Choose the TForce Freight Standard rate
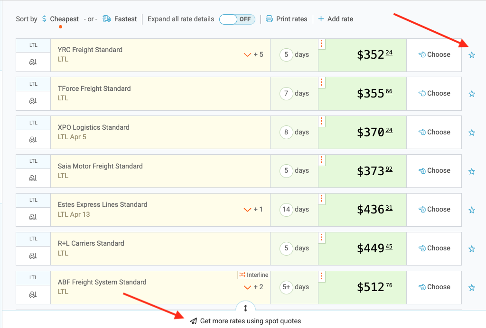This screenshot has width=486, height=328. (x=434, y=93)
